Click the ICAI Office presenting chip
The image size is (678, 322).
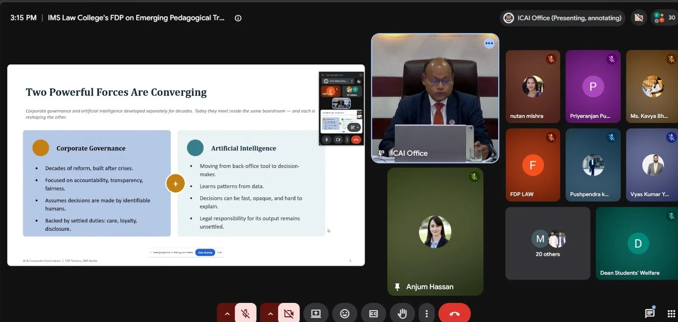[x=562, y=18]
